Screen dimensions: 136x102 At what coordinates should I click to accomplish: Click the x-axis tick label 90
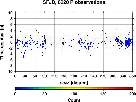(45, 76)
